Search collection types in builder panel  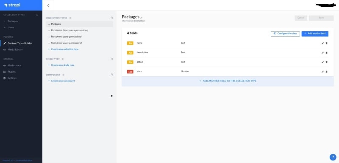[112, 18]
